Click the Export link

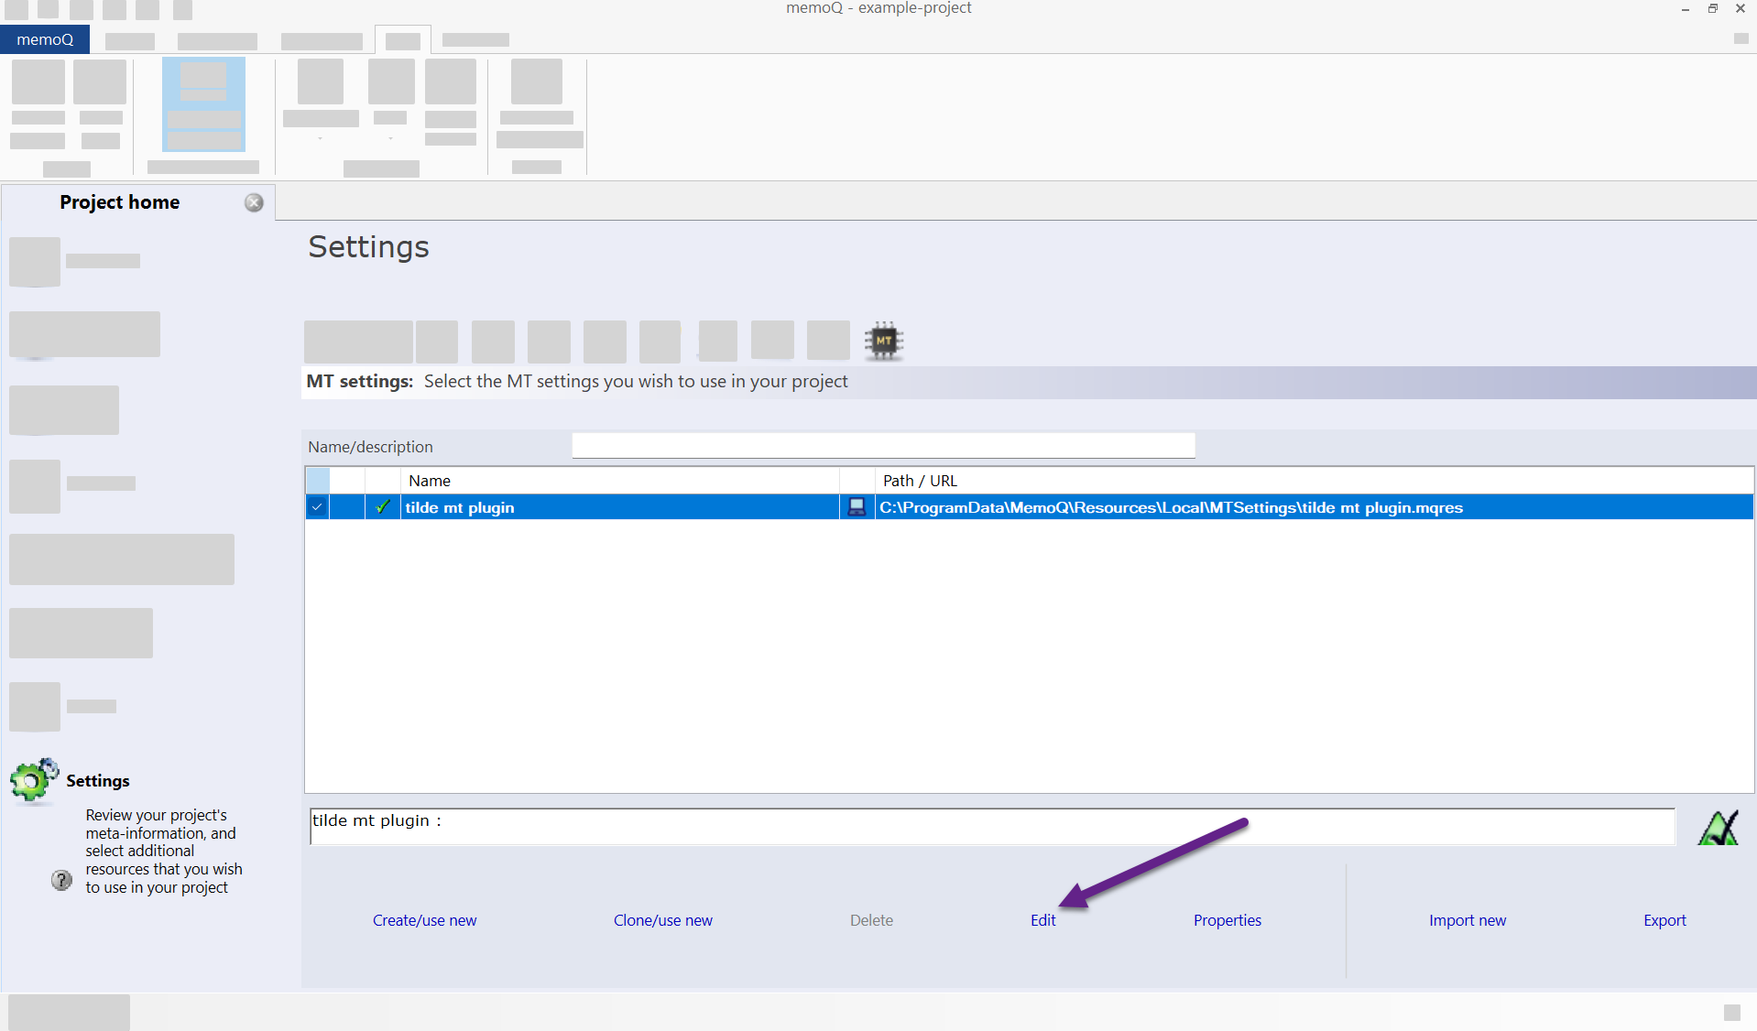1664,920
